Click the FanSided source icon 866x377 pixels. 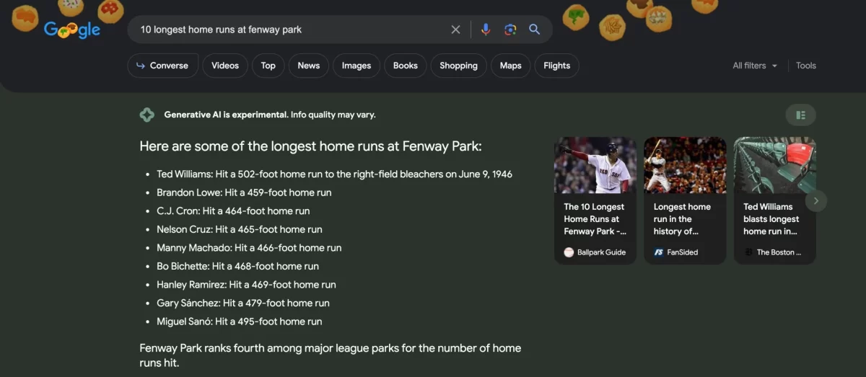tap(658, 252)
